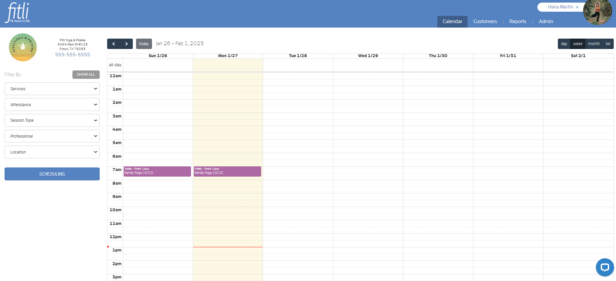616x281 pixels.
Task: Click the SCHEDULING button
Action: click(x=52, y=174)
